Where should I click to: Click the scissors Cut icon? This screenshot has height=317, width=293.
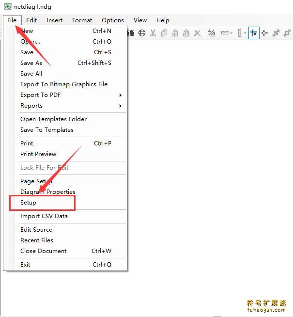[153, 33]
